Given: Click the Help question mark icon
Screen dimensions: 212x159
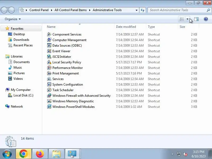Looking at the screenshot, I should click(x=206, y=19).
